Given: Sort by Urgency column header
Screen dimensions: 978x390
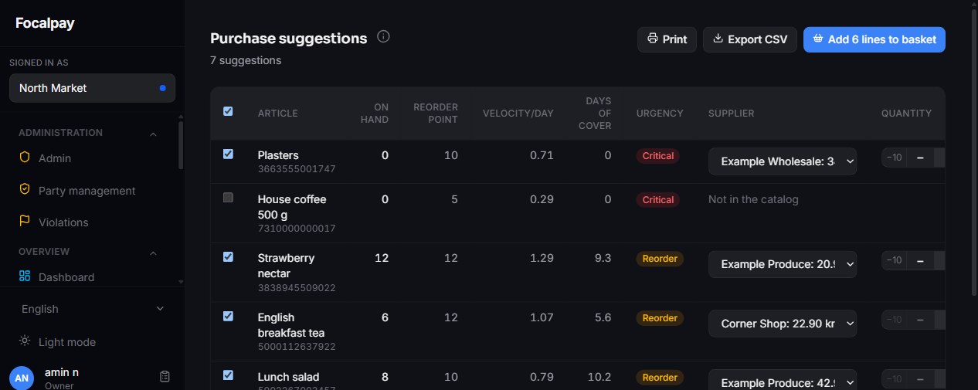Looking at the screenshot, I should [660, 113].
